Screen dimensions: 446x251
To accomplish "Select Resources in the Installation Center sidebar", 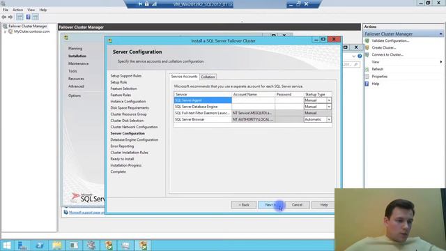I will (x=76, y=79).
